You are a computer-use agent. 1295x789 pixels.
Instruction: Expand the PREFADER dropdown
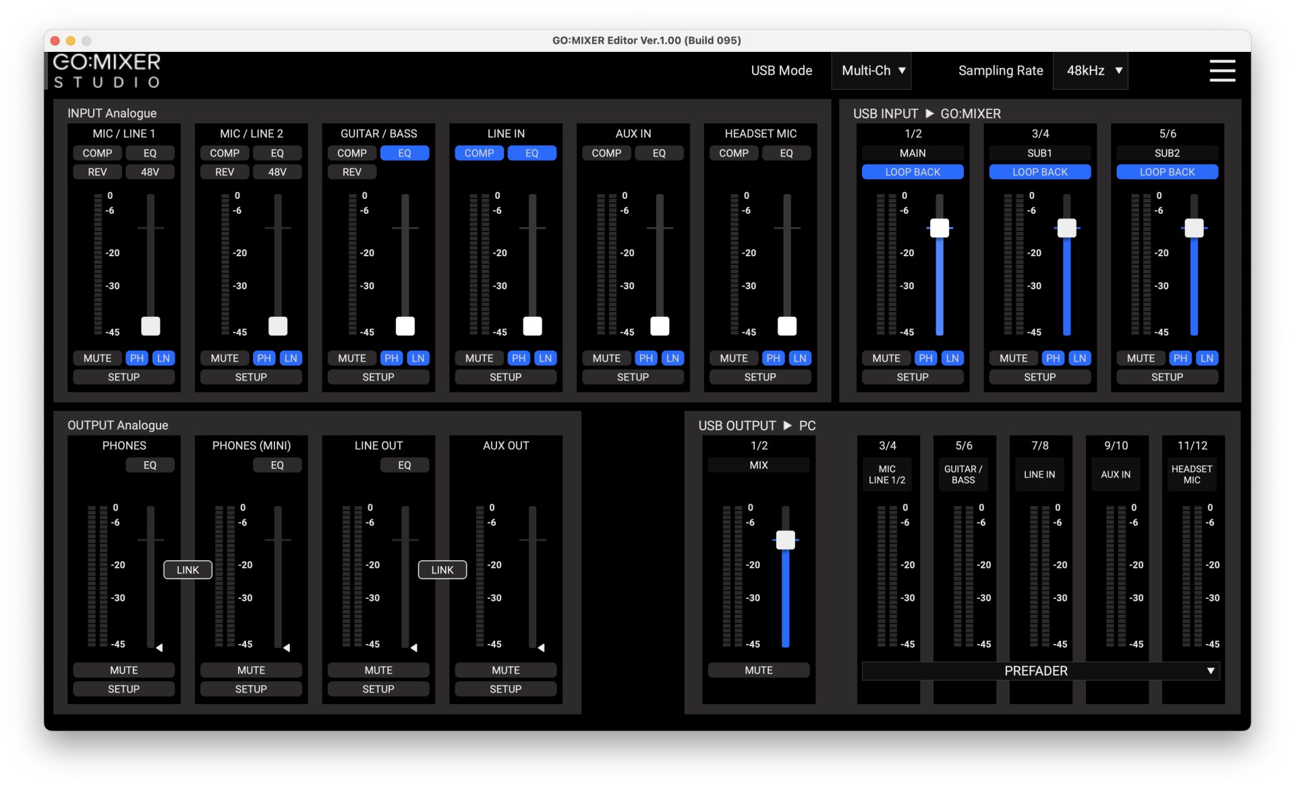click(x=1040, y=671)
